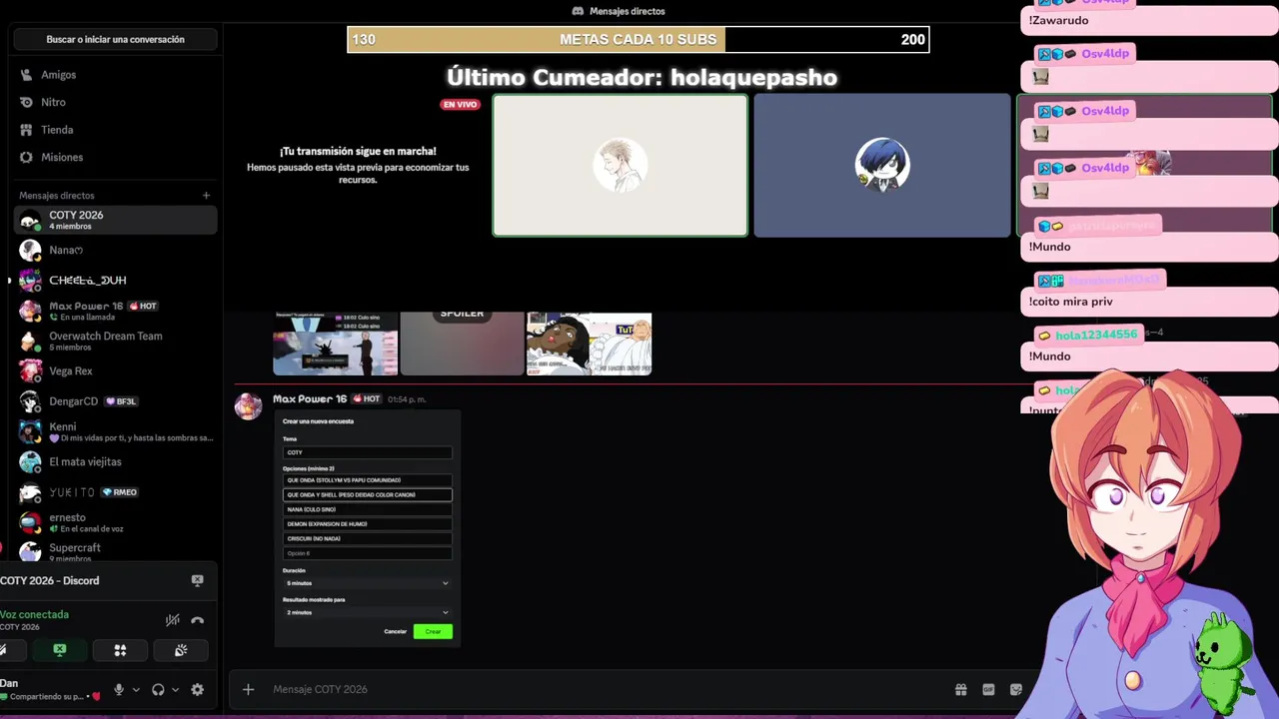Open Tienda in the sidebar

(x=115, y=130)
